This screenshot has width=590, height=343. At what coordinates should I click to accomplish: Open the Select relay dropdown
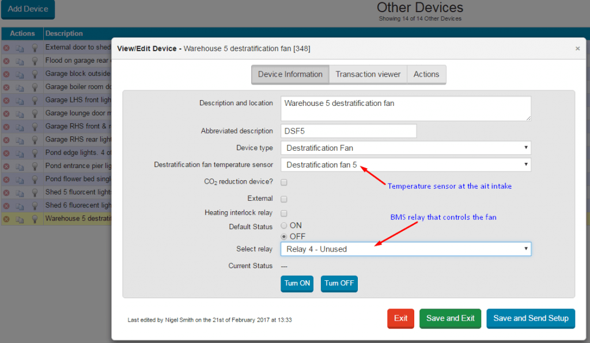[x=406, y=249]
